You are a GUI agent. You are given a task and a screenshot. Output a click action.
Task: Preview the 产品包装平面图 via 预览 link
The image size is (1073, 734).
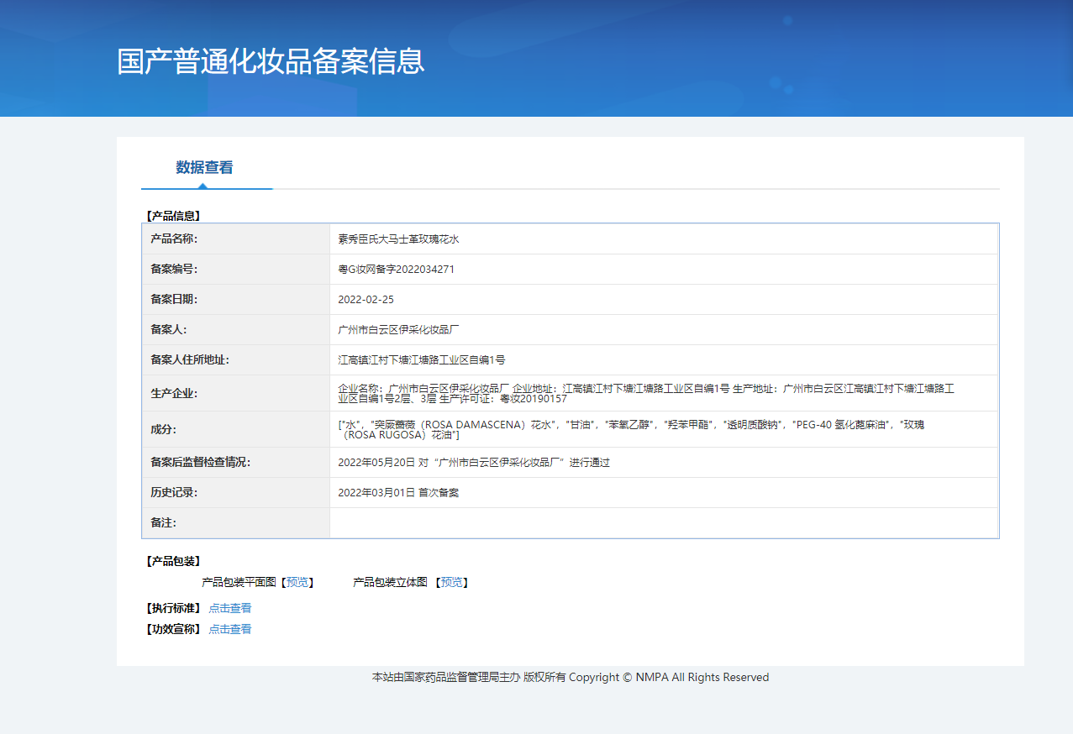pos(296,581)
